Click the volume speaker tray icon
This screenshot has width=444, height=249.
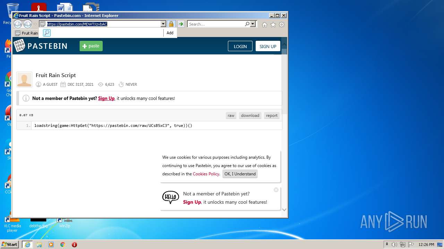394,245
